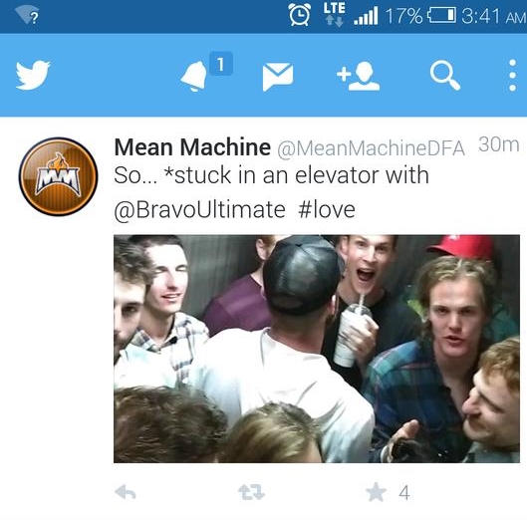527x520 pixels.
Task: Open Mean Machine profile avatar
Action: [58, 176]
